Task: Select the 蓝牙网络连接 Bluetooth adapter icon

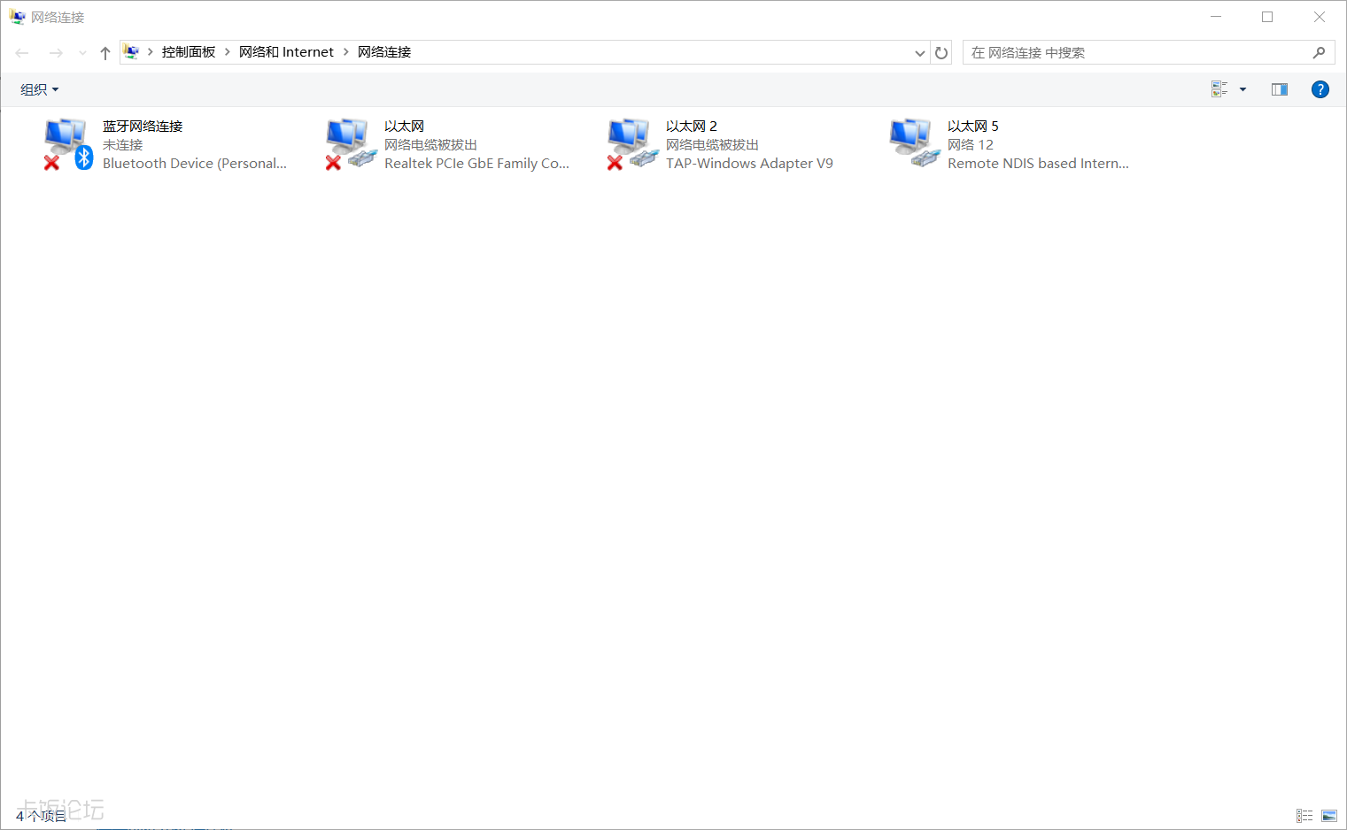Action: coord(66,142)
